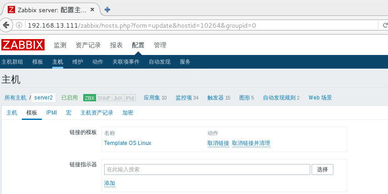Click the 名称 column header
The width and height of the screenshot is (388, 194).
(110, 133)
